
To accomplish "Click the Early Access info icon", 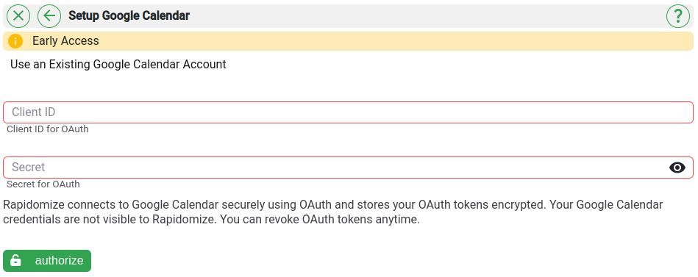I will click(x=15, y=41).
